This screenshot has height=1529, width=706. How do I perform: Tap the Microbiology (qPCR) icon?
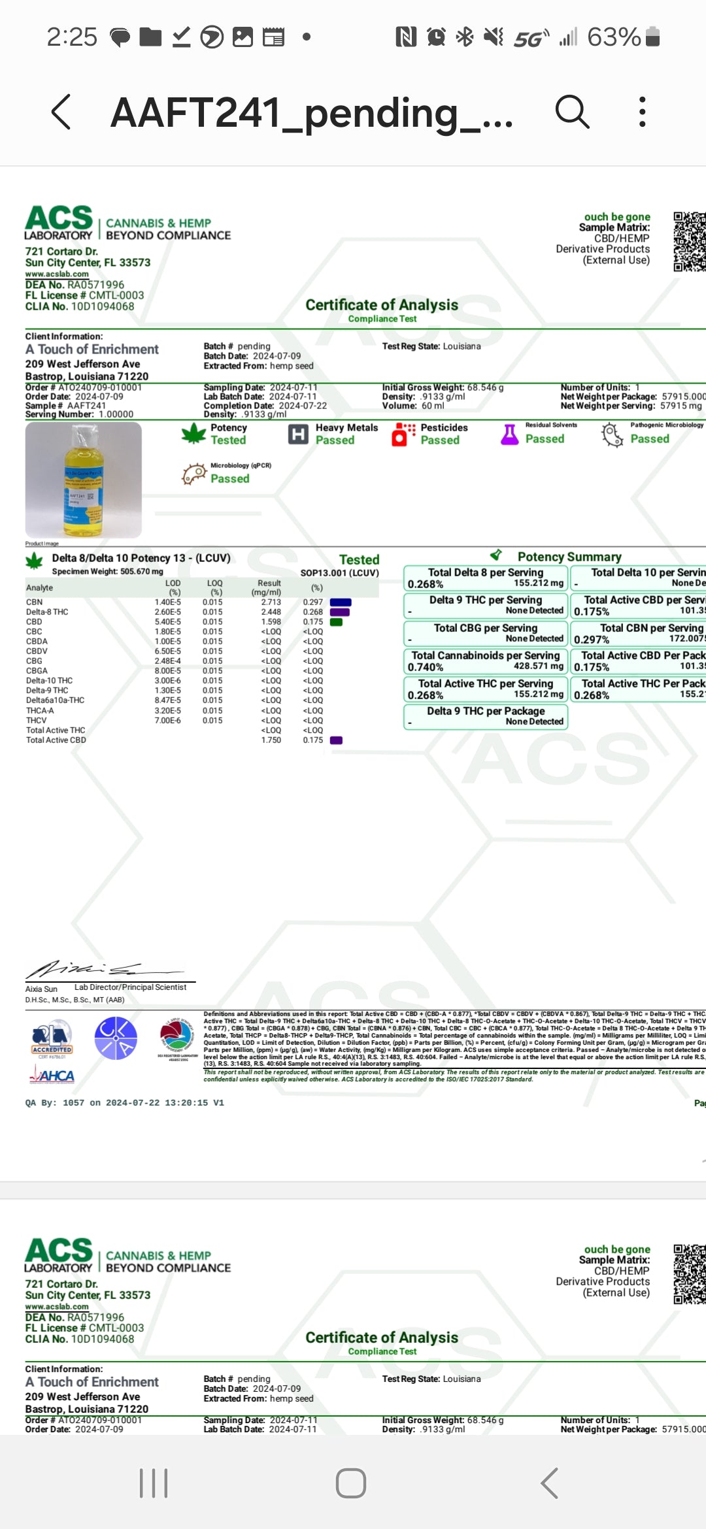coord(194,473)
